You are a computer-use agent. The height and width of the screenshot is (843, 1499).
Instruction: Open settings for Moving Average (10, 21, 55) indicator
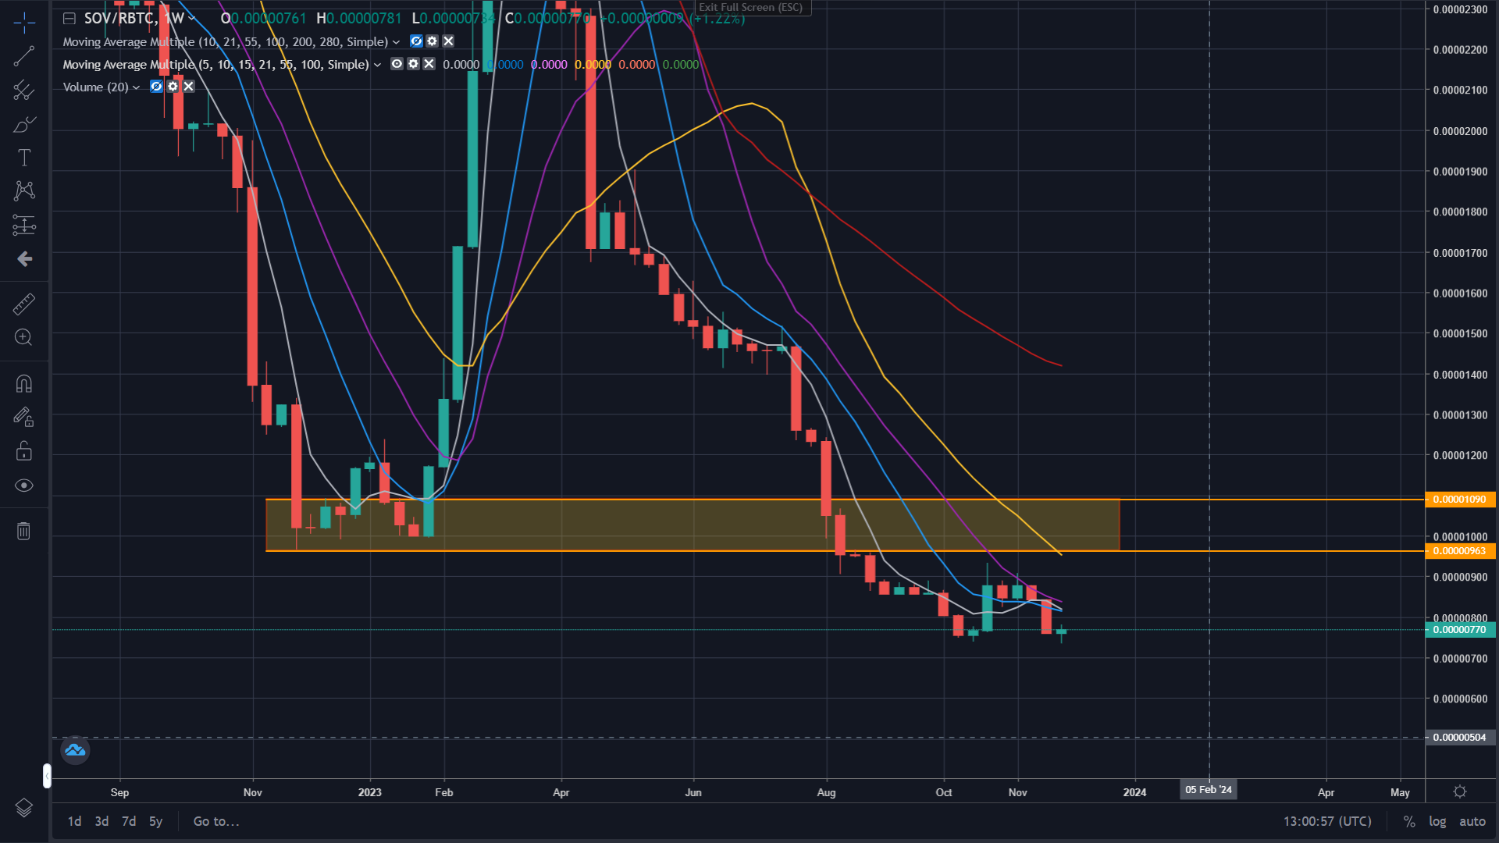coord(433,41)
